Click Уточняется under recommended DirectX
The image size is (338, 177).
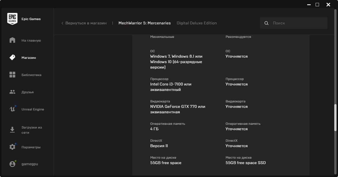click(x=236, y=146)
